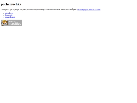
Task: Click the empty white area below the badge
Action: point(68,61)
